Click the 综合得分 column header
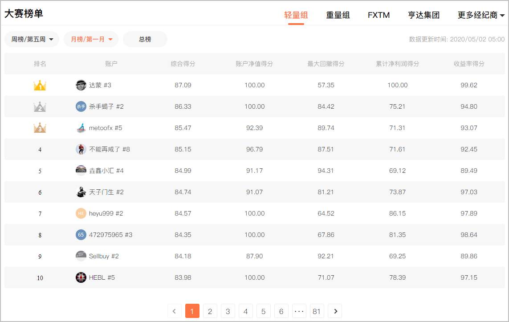The width and height of the screenshot is (509, 322). click(183, 64)
